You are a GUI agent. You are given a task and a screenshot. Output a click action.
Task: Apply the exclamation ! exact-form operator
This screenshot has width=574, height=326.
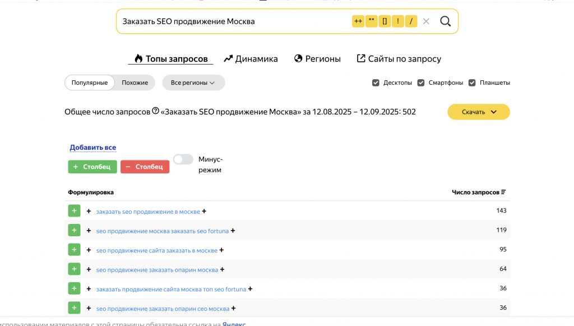tap(398, 21)
